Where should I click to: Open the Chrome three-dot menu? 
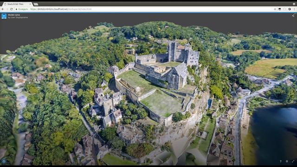[294, 9]
